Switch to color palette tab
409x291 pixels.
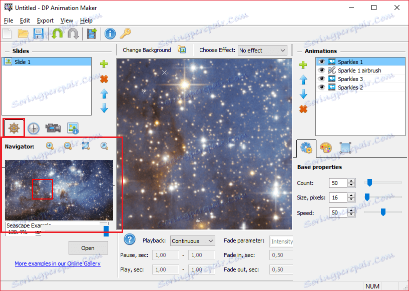click(326, 148)
